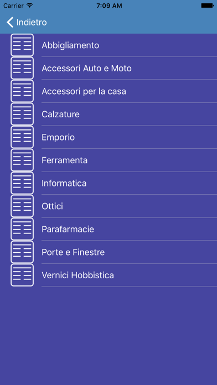
Task: Open the Informatica category
Action: coord(108,183)
